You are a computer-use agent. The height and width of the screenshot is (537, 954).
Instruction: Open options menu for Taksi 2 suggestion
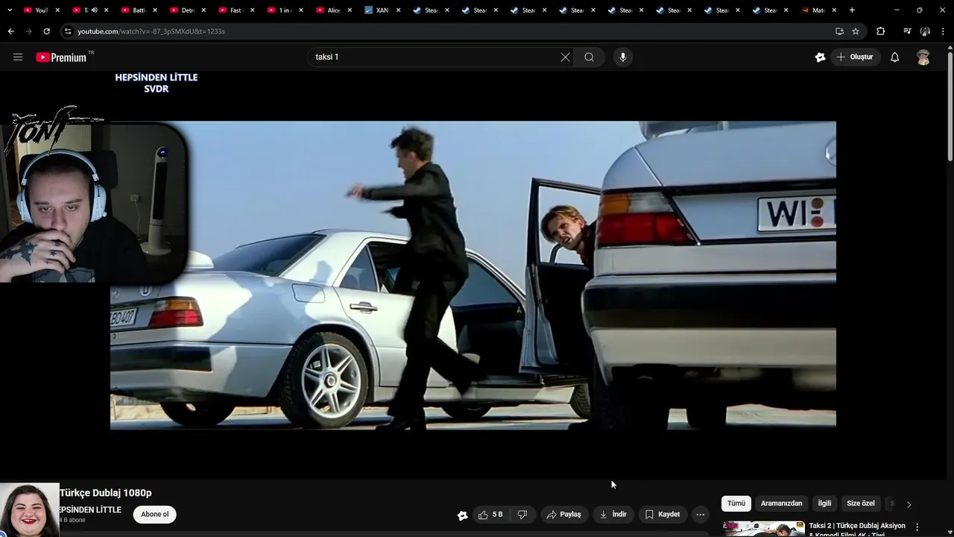pos(917,527)
